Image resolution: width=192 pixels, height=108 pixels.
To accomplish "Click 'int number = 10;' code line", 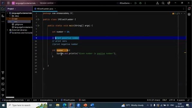I will [61, 32].
